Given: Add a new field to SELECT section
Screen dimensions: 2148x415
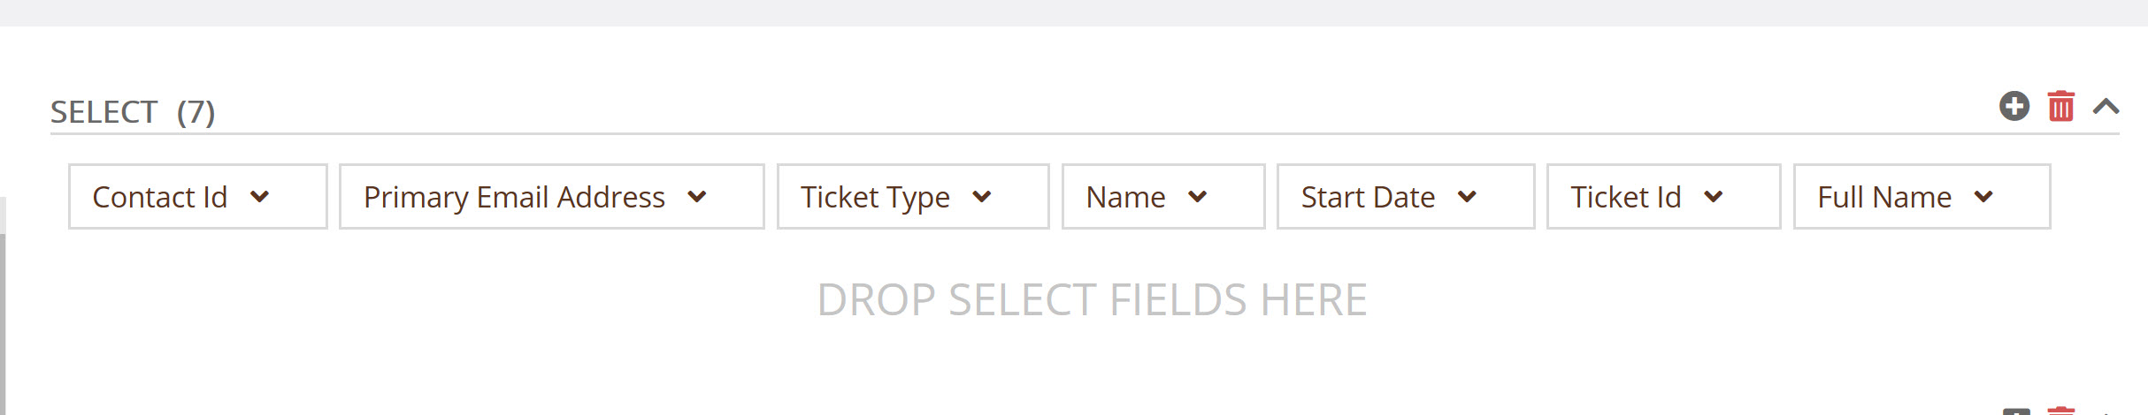Looking at the screenshot, I should (2014, 107).
